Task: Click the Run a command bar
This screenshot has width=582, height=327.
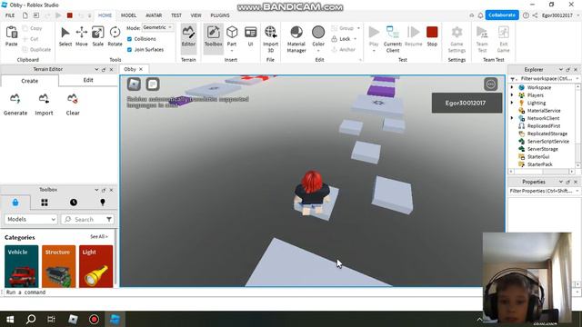Action: [241, 292]
